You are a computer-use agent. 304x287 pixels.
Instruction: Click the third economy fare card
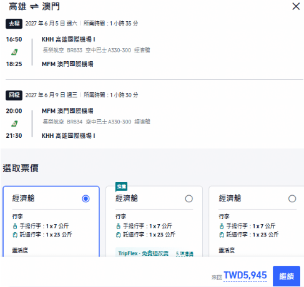tap(257, 221)
